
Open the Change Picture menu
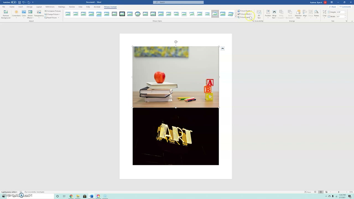[x=52, y=14]
